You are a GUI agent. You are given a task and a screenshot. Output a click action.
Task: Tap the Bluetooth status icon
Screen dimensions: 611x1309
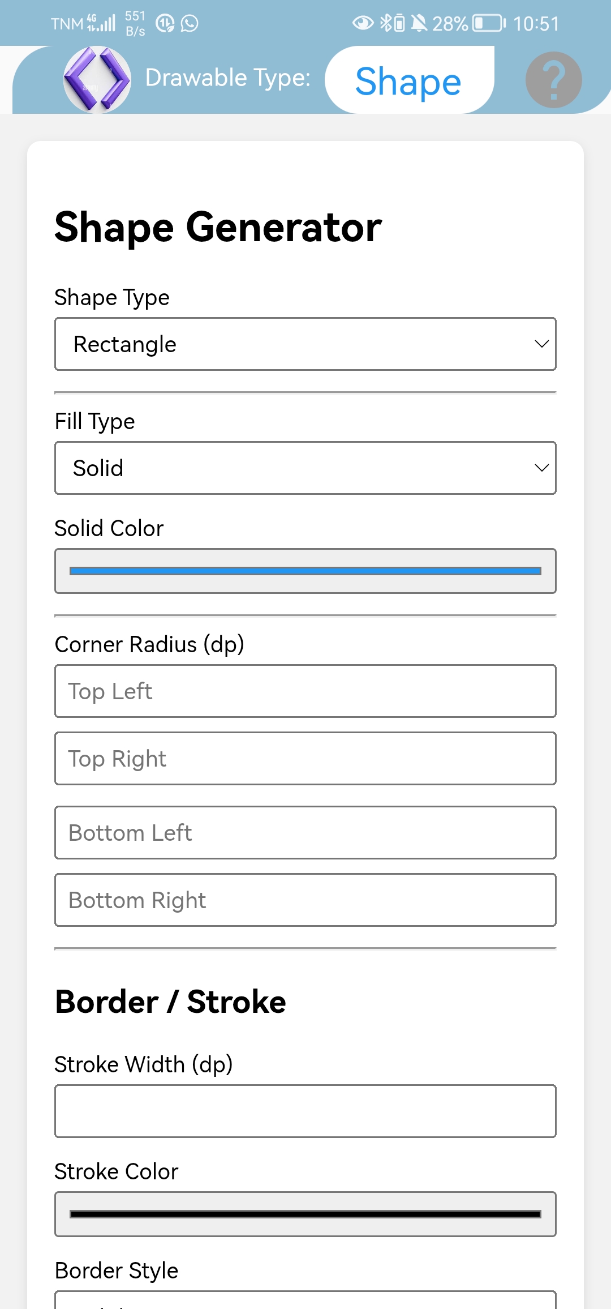386,23
